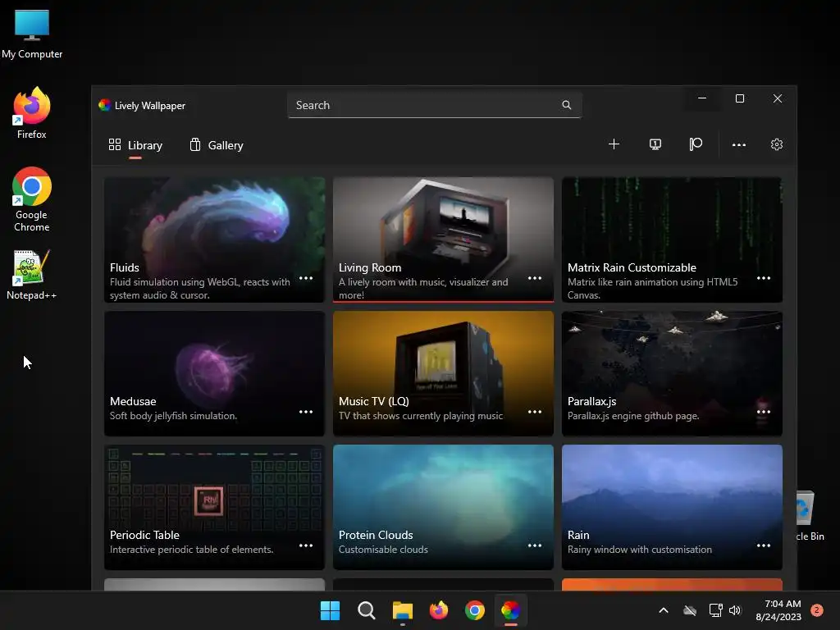
Task: Click the Add Wallpaper plus icon
Action: pos(614,144)
